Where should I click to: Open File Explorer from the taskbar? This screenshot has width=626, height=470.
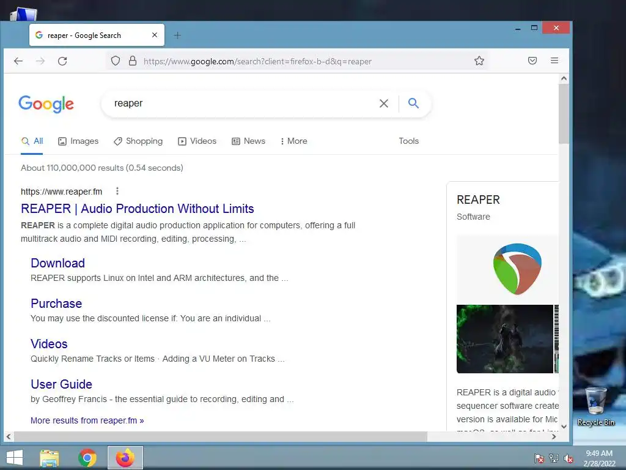tap(50, 458)
